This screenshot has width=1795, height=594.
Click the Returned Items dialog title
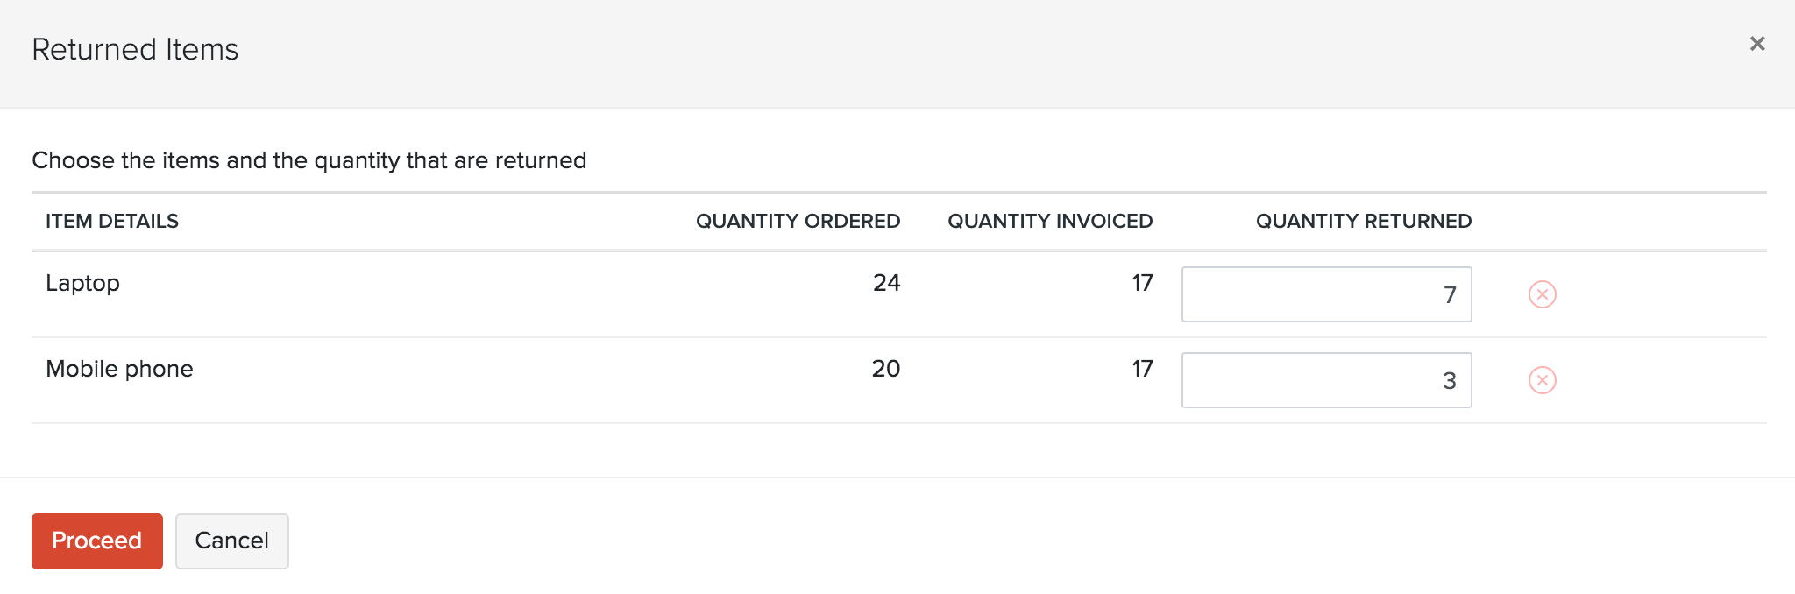(x=135, y=50)
